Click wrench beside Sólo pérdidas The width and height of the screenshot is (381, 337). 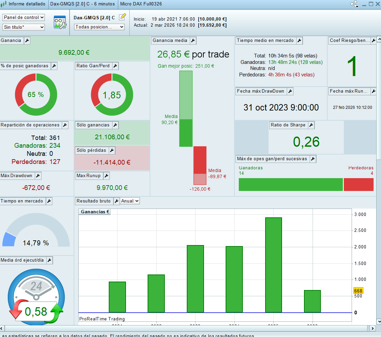(111, 150)
